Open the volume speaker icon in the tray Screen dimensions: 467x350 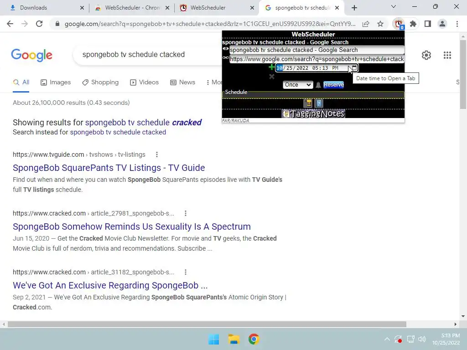tap(422, 339)
